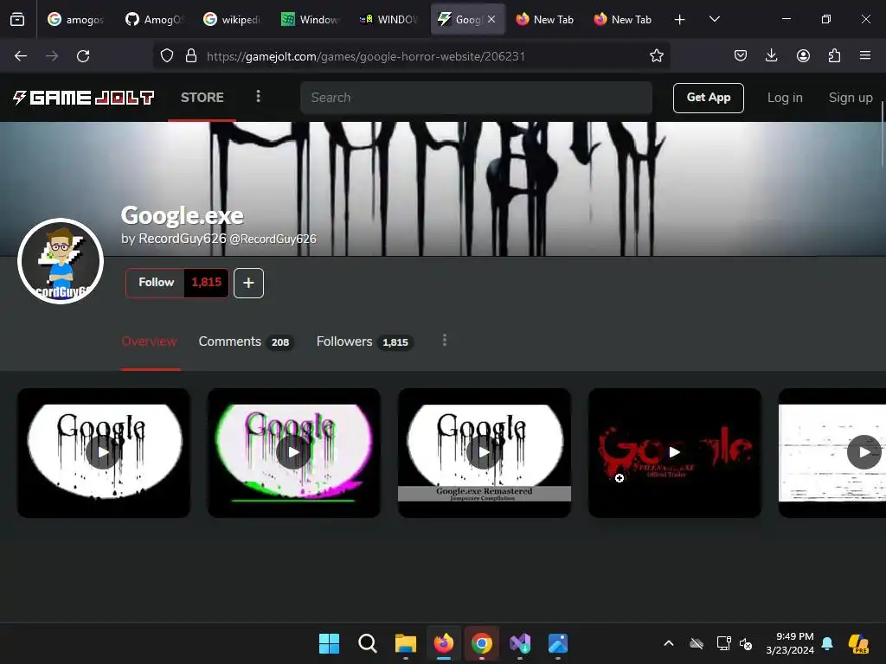The image size is (886, 664).
Task: Select the Overview tab
Action: click(149, 342)
